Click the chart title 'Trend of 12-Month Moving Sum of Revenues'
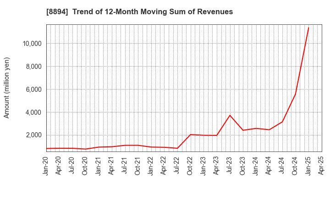 pos(153,11)
